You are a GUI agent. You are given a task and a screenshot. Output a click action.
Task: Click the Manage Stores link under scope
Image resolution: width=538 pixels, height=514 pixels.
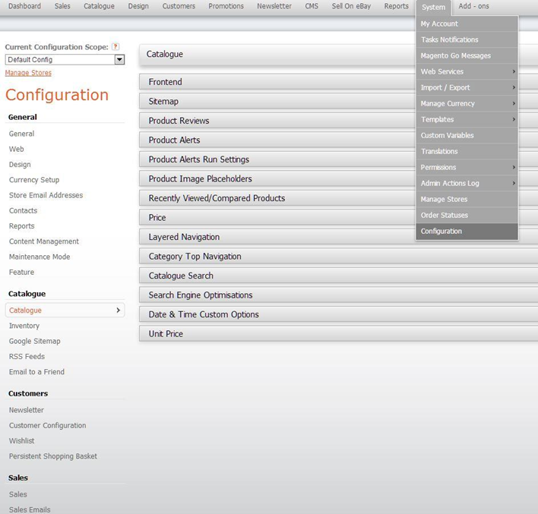tap(28, 73)
